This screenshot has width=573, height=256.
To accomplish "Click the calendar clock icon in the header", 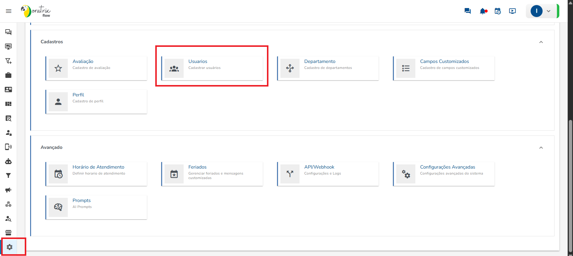I will coord(498,11).
